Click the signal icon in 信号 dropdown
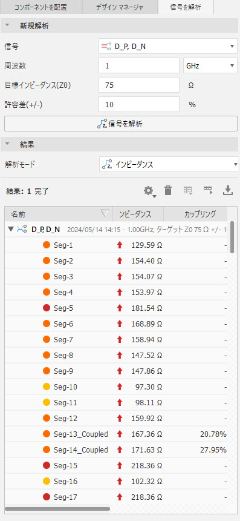 (x=106, y=47)
